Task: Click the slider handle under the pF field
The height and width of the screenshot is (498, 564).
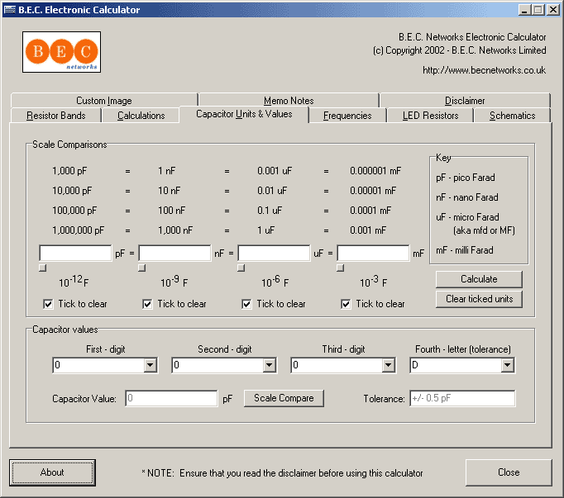Action: point(43,268)
